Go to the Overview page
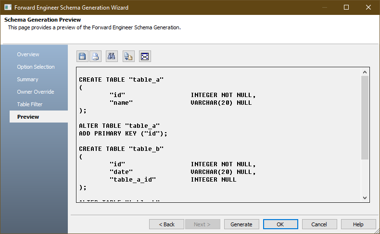380x234 pixels. click(28, 54)
